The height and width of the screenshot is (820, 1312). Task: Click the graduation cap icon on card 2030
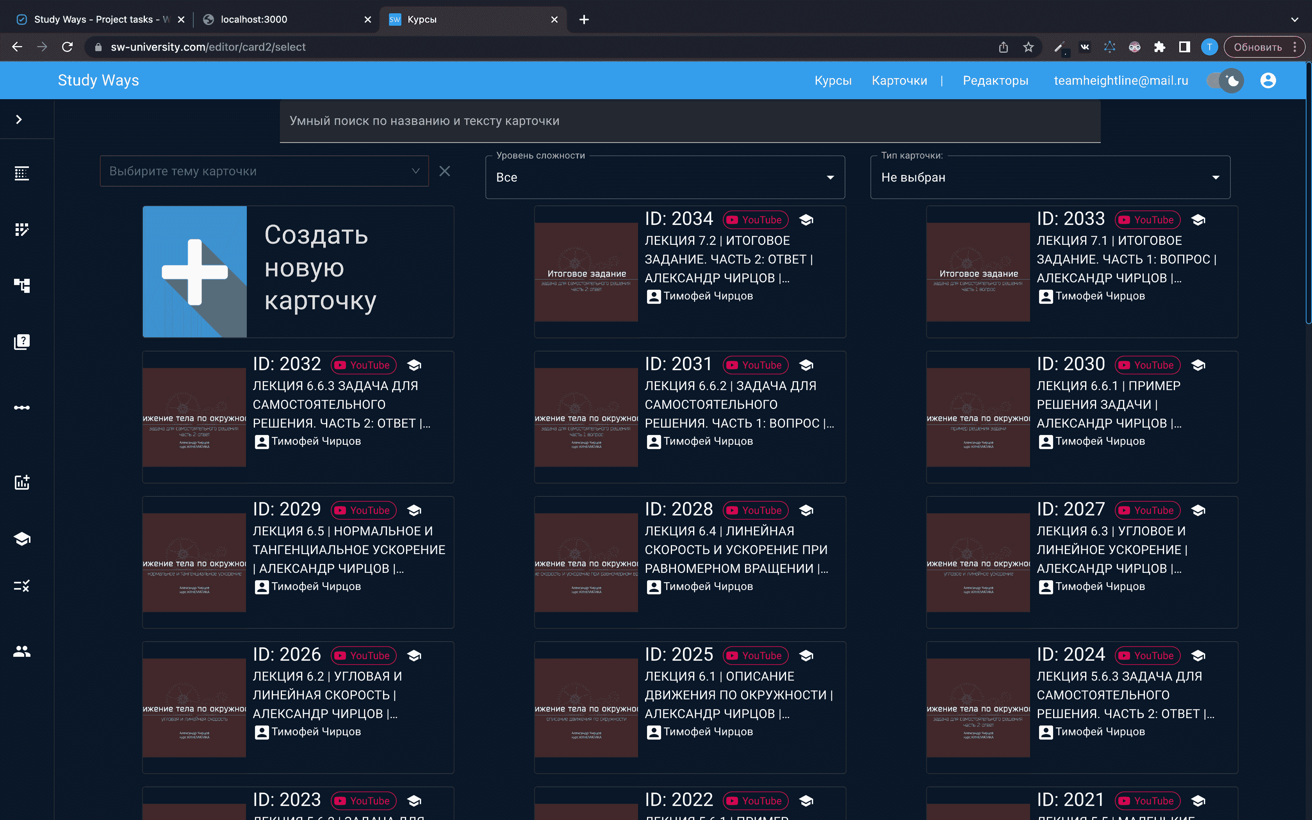click(1198, 365)
